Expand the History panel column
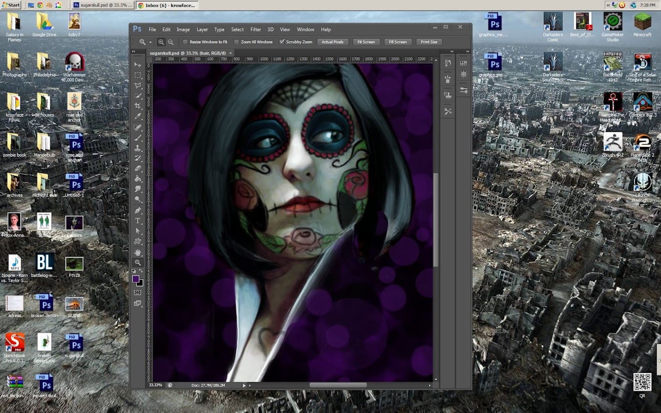This screenshot has height=413, width=661. [x=452, y=51]
